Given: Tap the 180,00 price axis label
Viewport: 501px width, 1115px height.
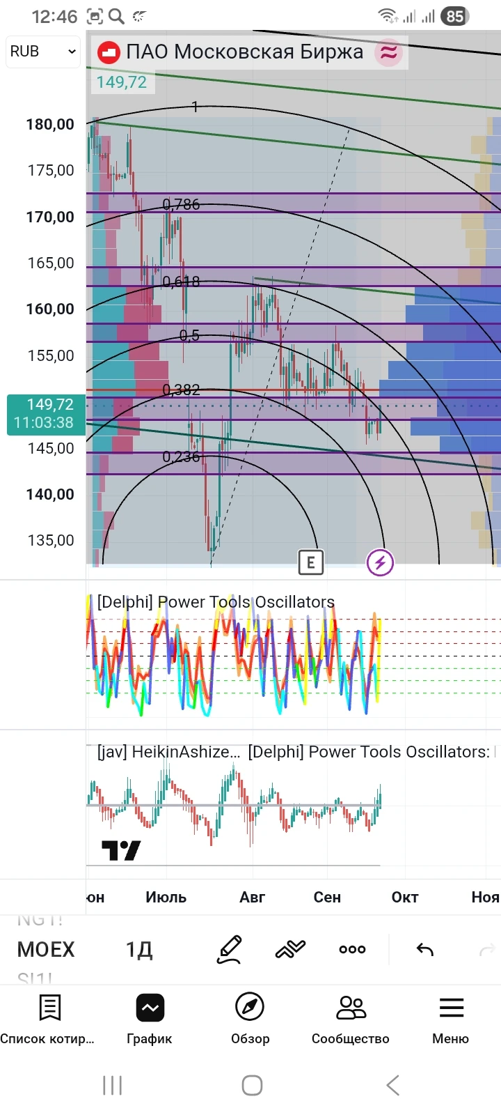Looking at the screenshot, I should tap(50, 124).
